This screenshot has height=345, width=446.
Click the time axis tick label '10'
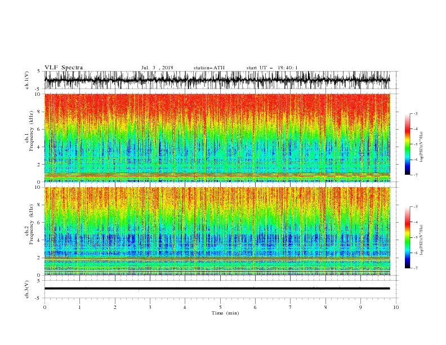(396, 307)
